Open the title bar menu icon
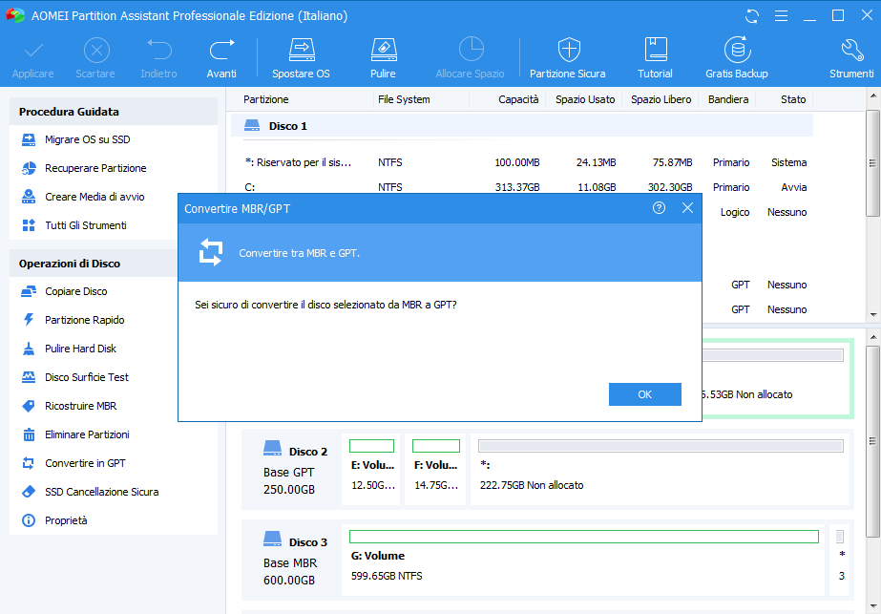This screenshot has height=614, width=881. pos(781,16)
